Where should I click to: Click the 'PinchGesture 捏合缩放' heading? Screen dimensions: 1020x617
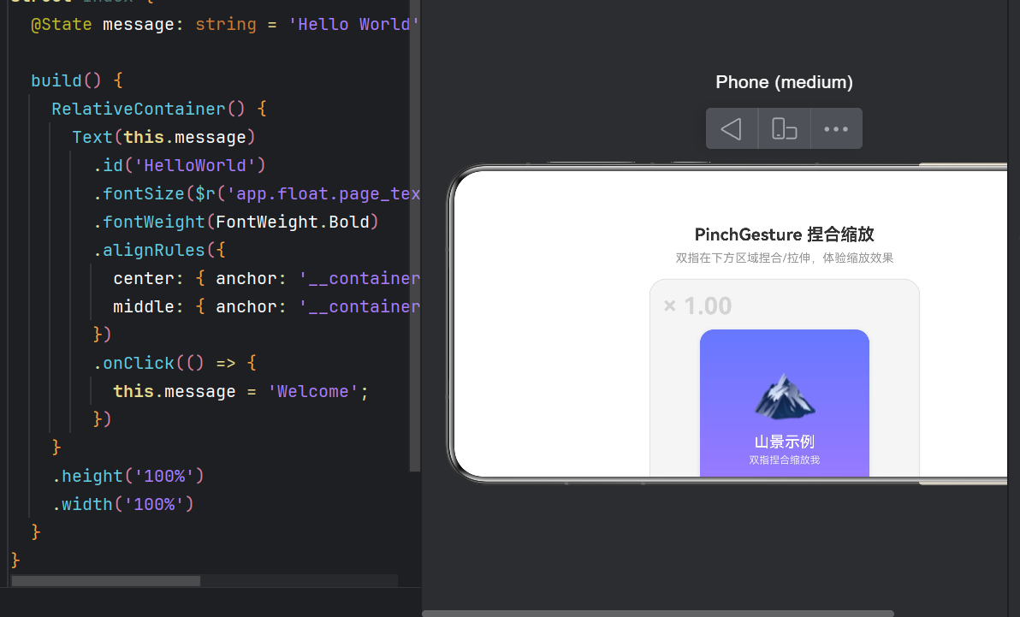tap(784, 234)
